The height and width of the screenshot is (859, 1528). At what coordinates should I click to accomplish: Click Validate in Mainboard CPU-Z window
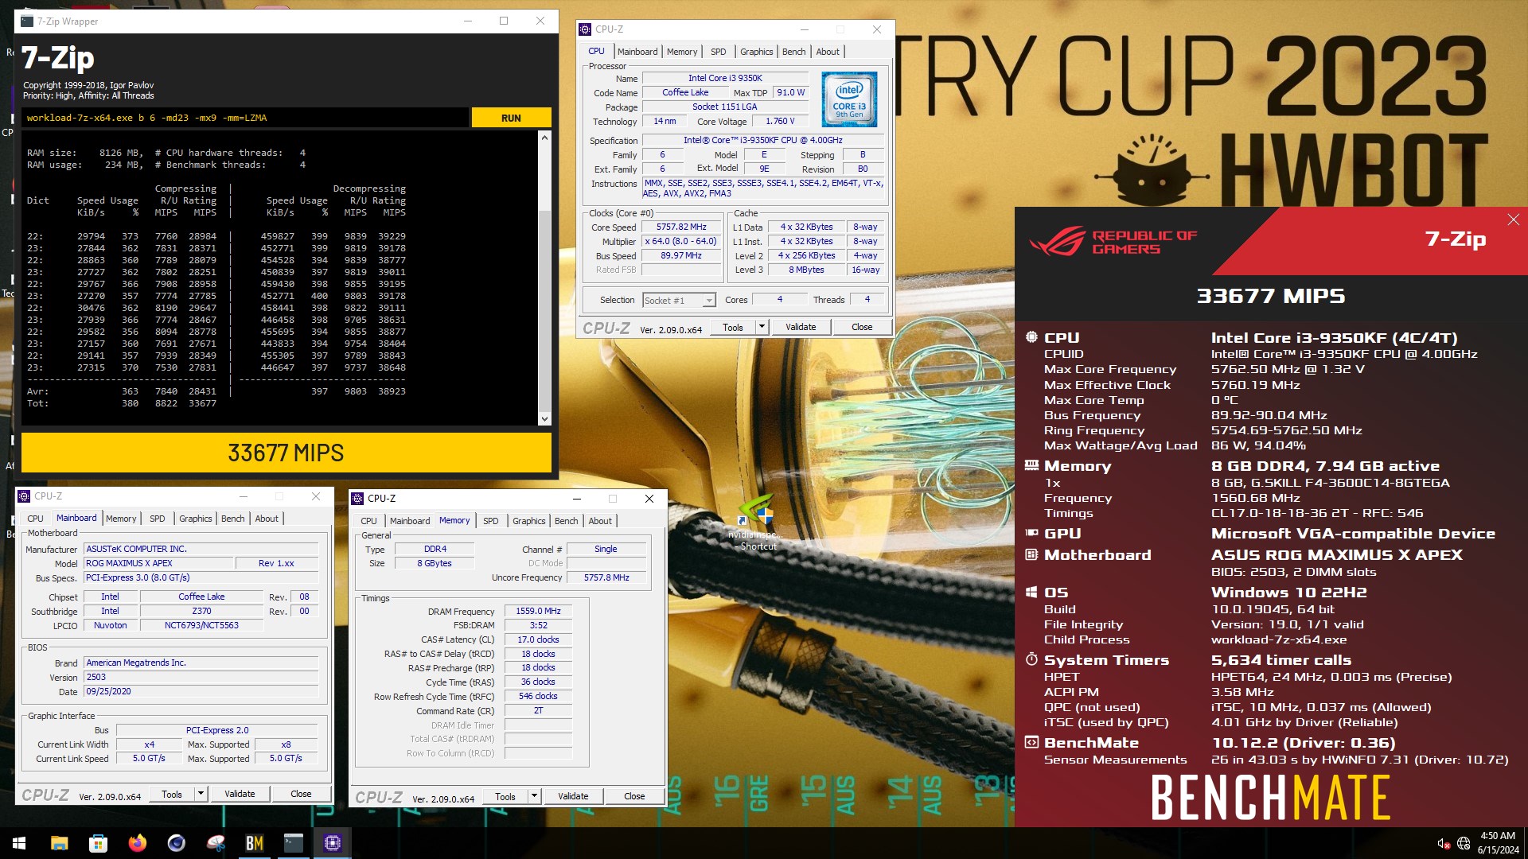pyautogui.click(x=240, y=794)
